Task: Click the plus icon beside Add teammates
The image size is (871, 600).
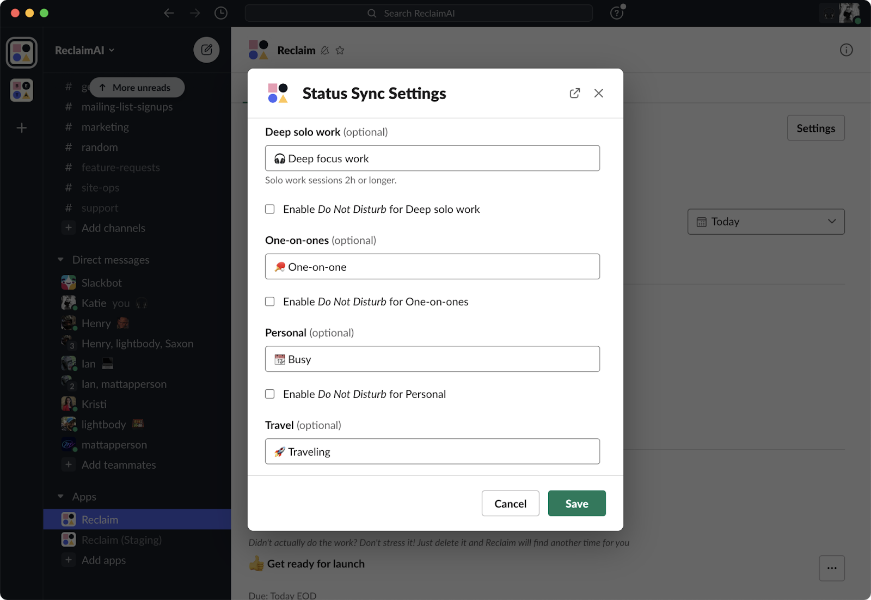Action: tap(69, 464)
